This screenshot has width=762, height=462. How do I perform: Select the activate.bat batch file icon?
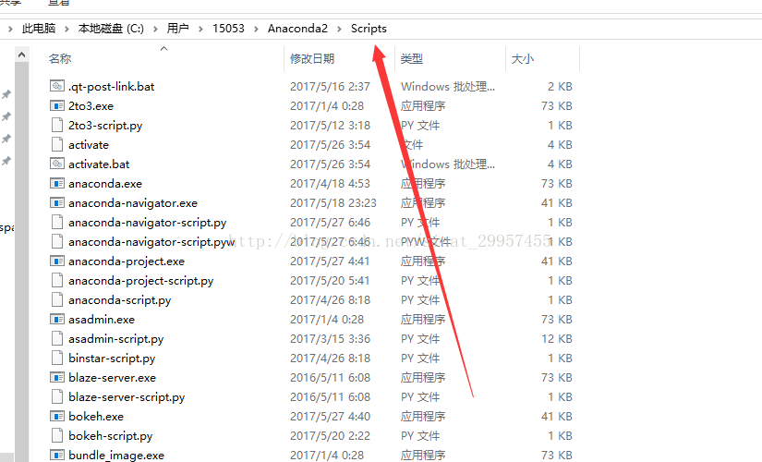[57, 164]
